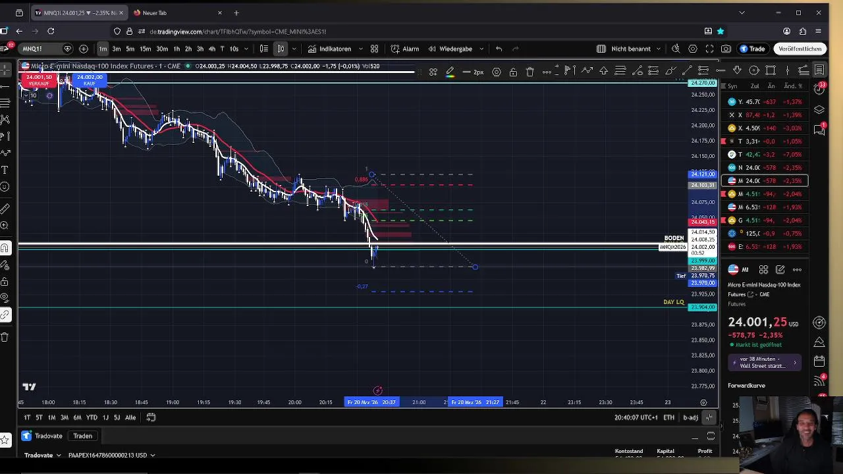The image size is (843, 474).
Task: Select the 5m timeframe
Action: 130,49
